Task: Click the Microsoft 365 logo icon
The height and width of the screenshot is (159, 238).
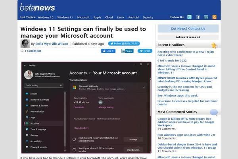Action: (x=75, y=87)
